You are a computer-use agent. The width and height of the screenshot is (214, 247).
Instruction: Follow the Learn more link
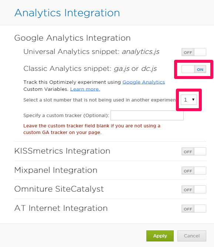(85, 89)
